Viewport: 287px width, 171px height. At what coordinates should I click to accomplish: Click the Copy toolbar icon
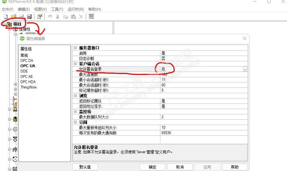click(65, 17)
